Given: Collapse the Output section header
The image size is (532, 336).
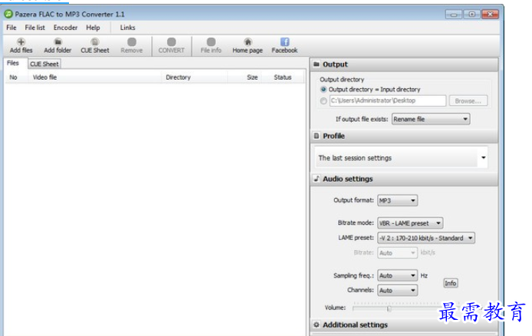Looking at the screenshot, I should pos(405,64).
